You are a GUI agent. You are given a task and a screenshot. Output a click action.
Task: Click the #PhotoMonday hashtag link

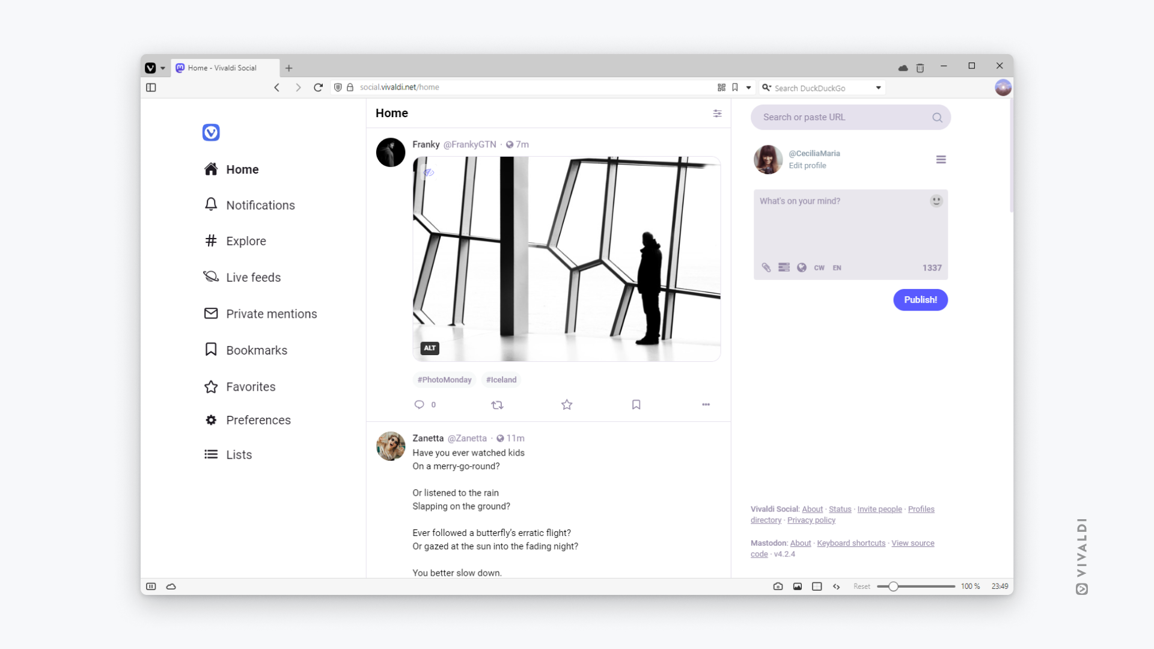click(x=444, y=380)
